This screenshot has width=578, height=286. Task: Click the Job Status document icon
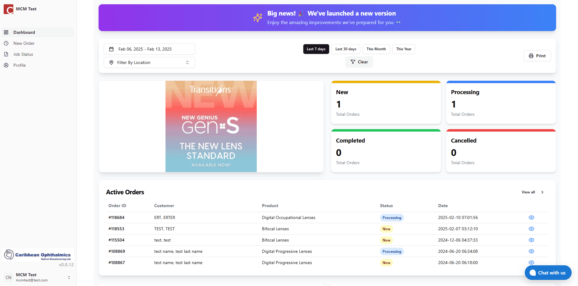pyautogui.click(x=6, y=54)
